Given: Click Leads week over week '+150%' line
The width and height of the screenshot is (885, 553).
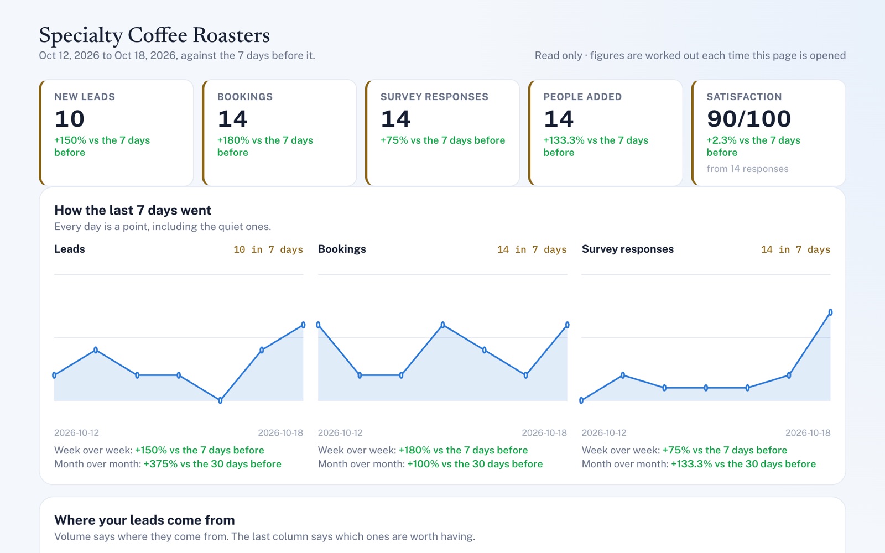Looking at the screenshot, I should [x=159, y=450].
